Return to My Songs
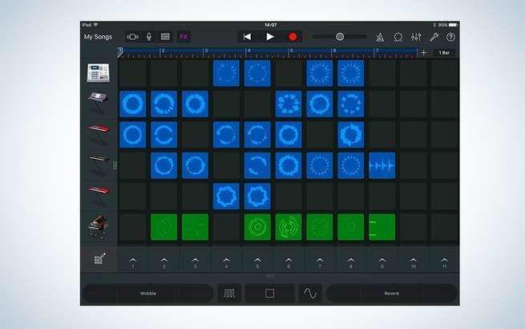The image size is (525, 329). [x=98, y=37]
